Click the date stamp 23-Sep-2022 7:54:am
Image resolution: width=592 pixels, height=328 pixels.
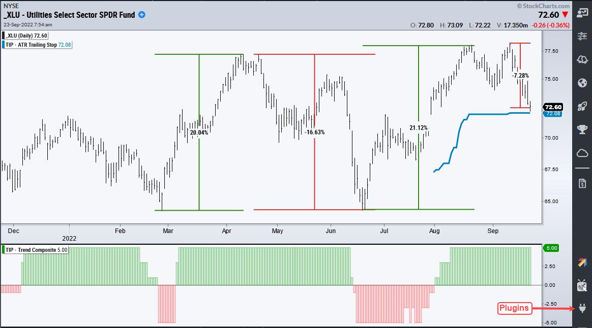click(x=28, y=25)
